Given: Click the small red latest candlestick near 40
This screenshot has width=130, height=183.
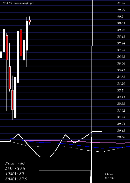Looking at the screenshot, I should [x=30, y=21].
